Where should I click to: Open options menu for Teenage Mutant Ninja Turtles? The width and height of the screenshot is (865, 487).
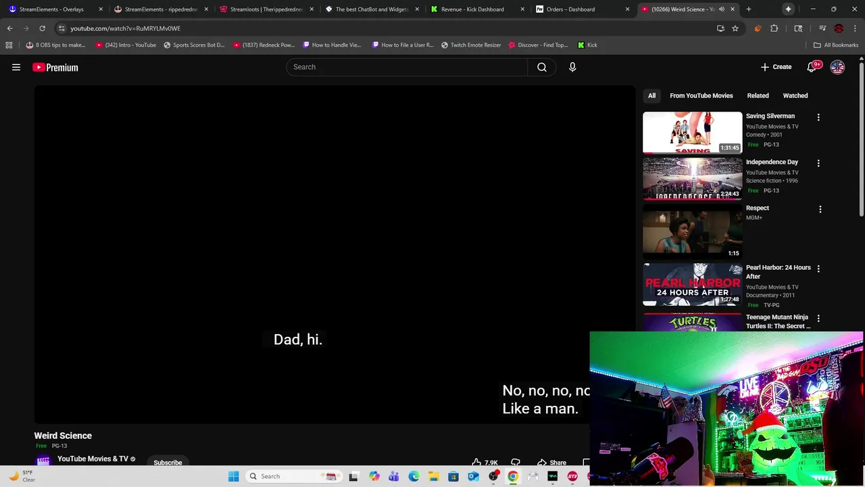(x=818, y=318)
